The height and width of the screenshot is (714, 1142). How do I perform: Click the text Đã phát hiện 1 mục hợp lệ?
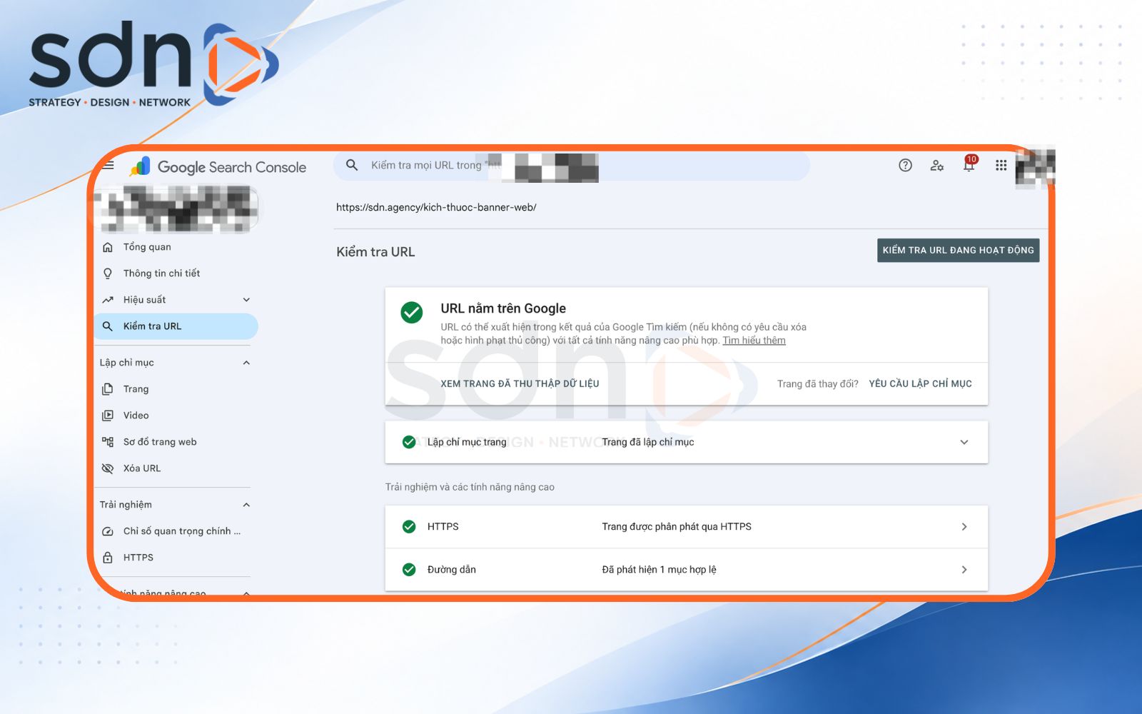pos(659,570)
